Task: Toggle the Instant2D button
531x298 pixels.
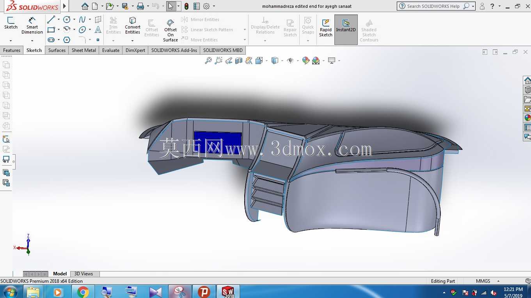Action: pyautogui.click(x=346, y=30)
